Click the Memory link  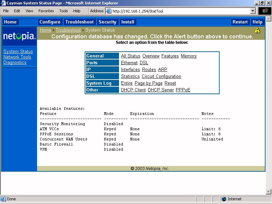coord(189,56)
